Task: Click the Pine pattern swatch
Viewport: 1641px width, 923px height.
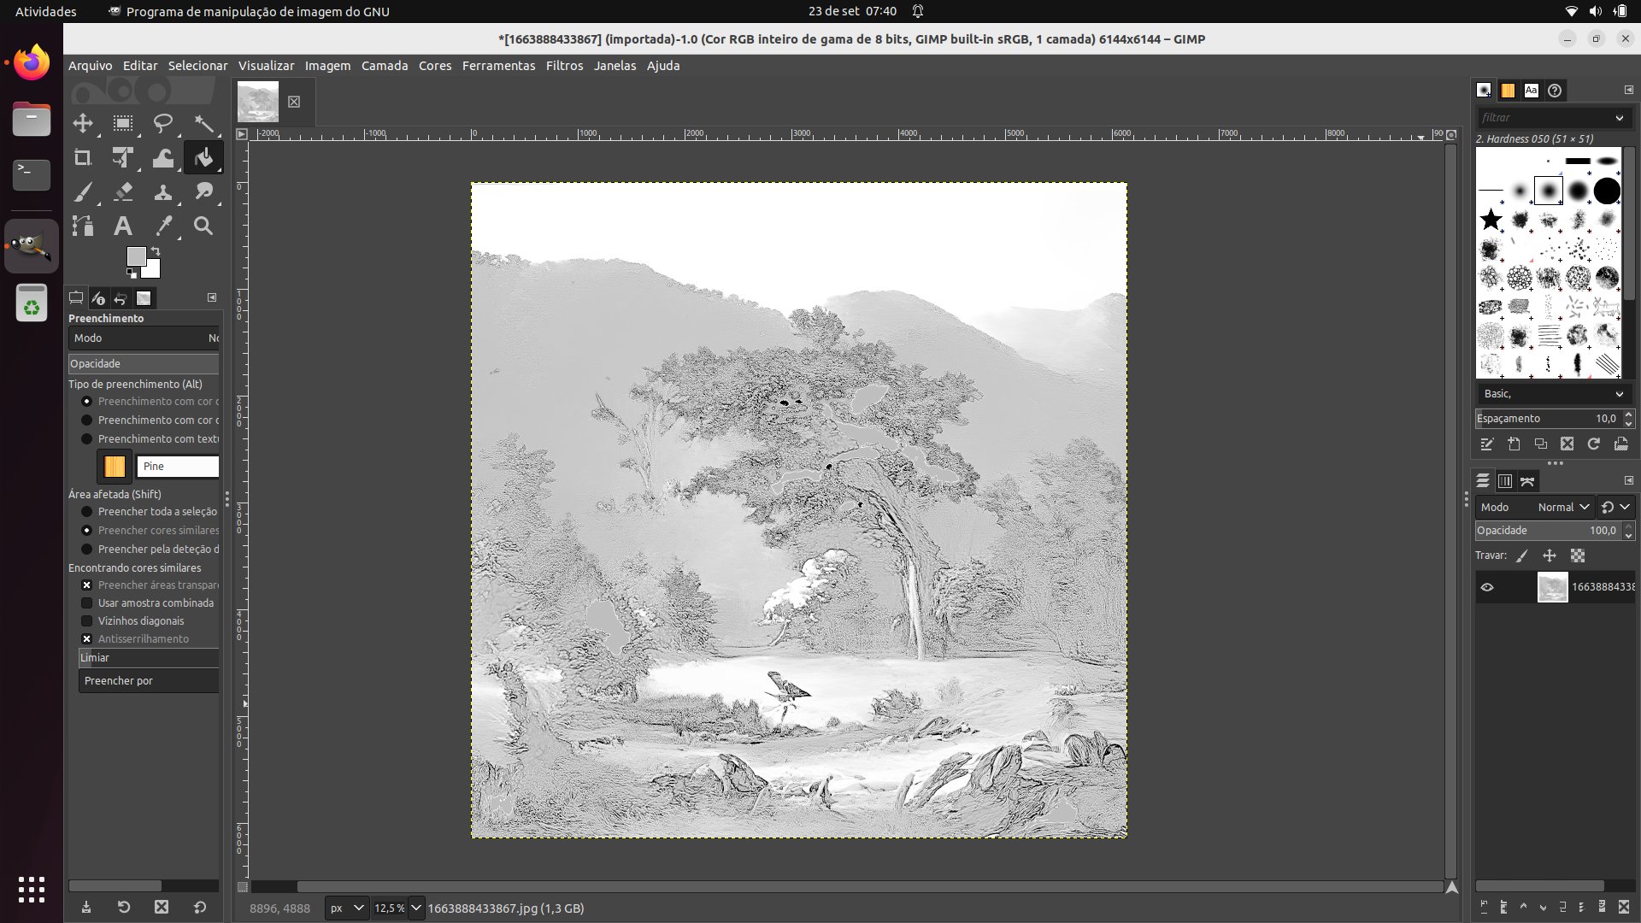Action: pyautogui.click(x=115, y=467)
